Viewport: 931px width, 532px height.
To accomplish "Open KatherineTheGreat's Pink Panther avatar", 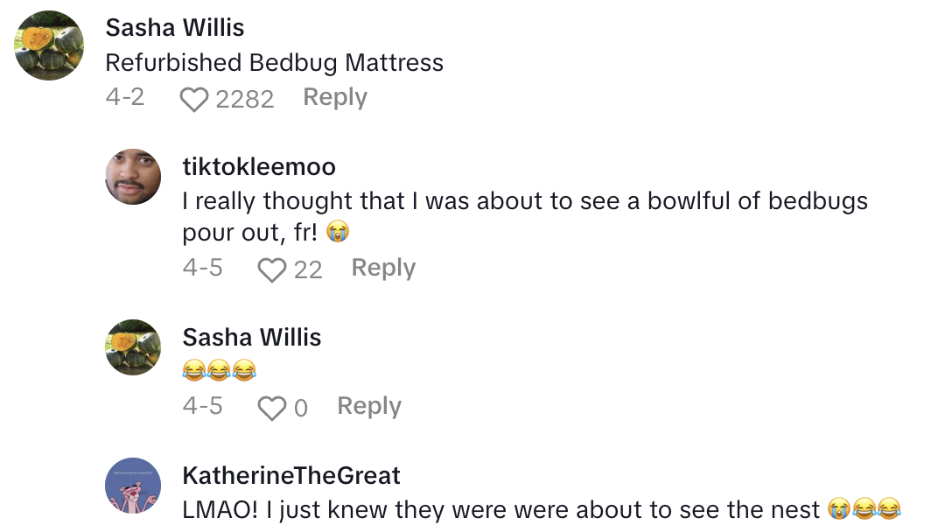I will (x=133, y=486).
